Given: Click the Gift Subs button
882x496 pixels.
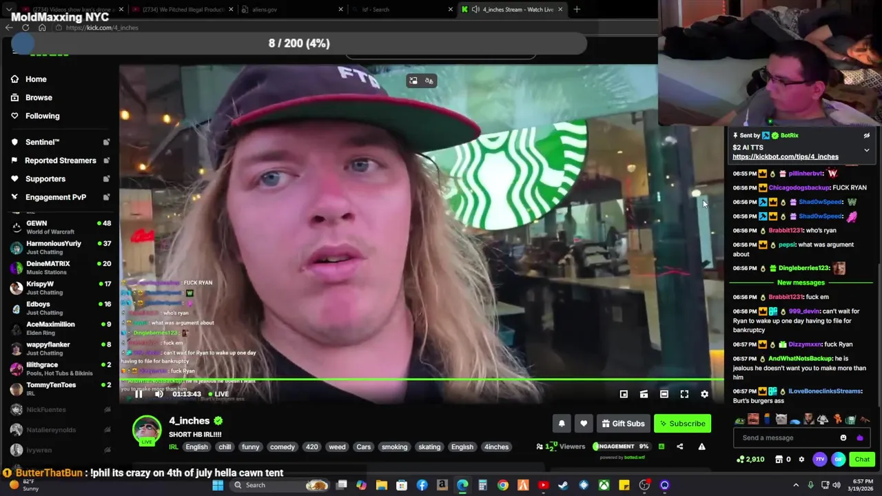Looking at the screenshot, I should 623,424.
